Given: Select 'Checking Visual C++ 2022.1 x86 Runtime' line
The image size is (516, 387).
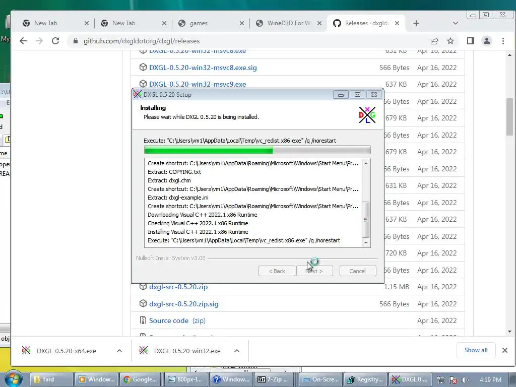Looking at the screenshot, I should 198,223.
